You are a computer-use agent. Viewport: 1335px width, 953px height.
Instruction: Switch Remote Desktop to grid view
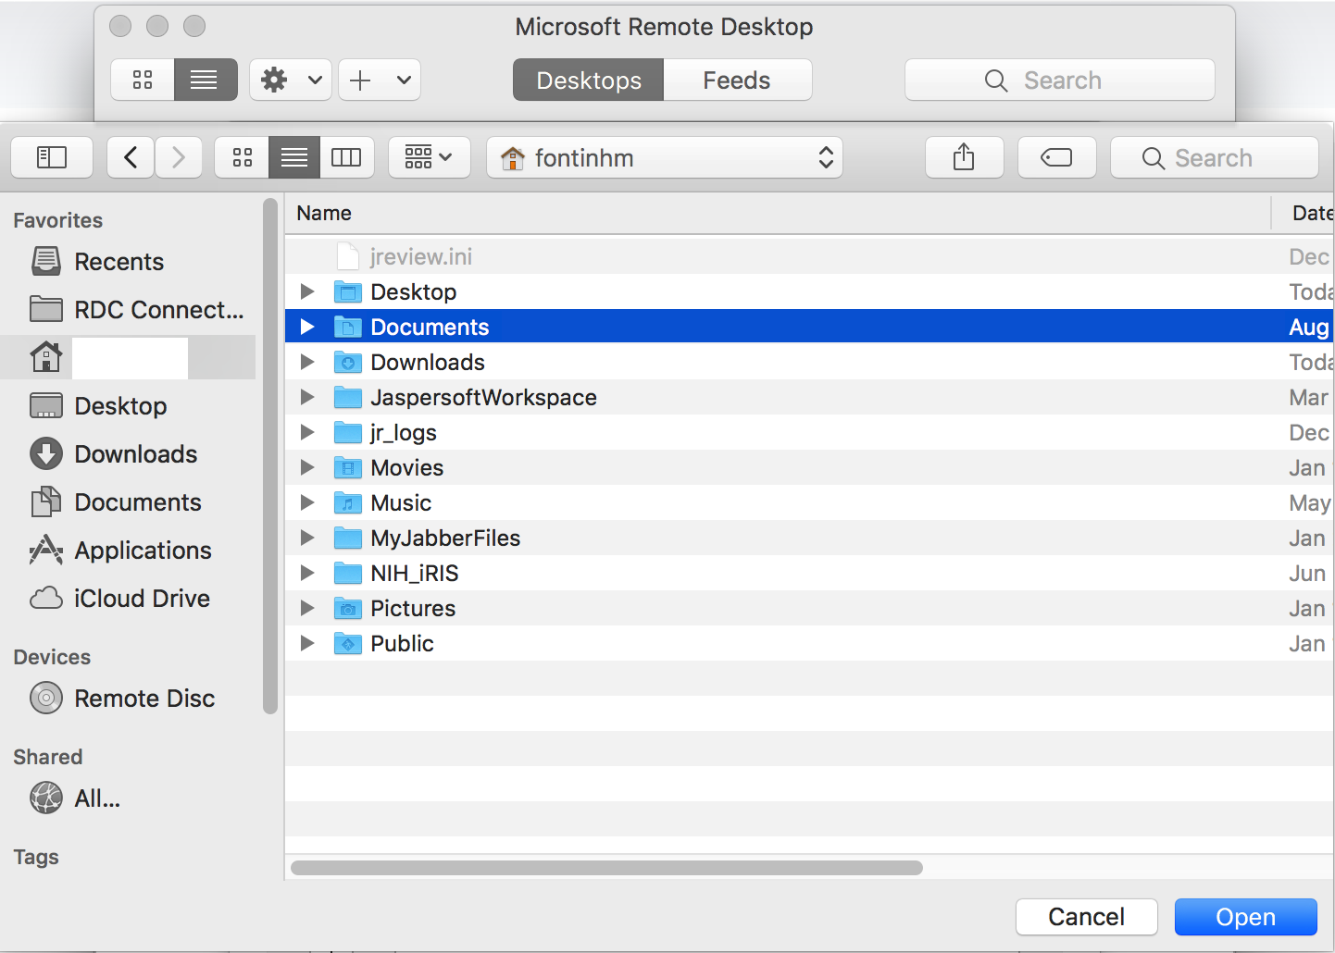143,80
